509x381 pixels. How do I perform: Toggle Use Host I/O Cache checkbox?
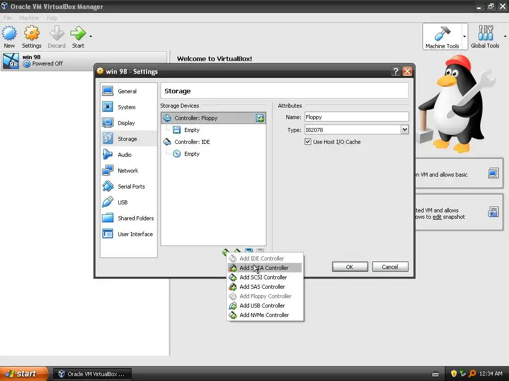pos(308,141)
